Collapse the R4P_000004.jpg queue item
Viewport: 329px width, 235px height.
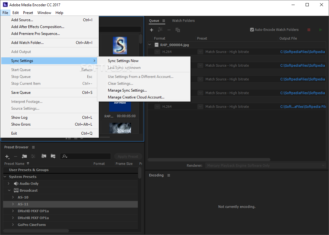tap(150, 45)
